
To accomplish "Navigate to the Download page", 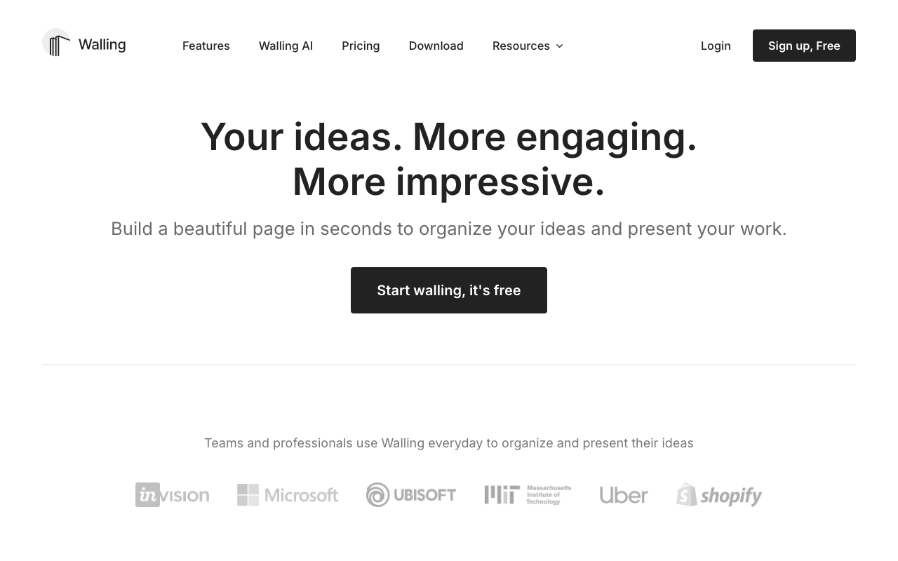I will coord(436,46).
